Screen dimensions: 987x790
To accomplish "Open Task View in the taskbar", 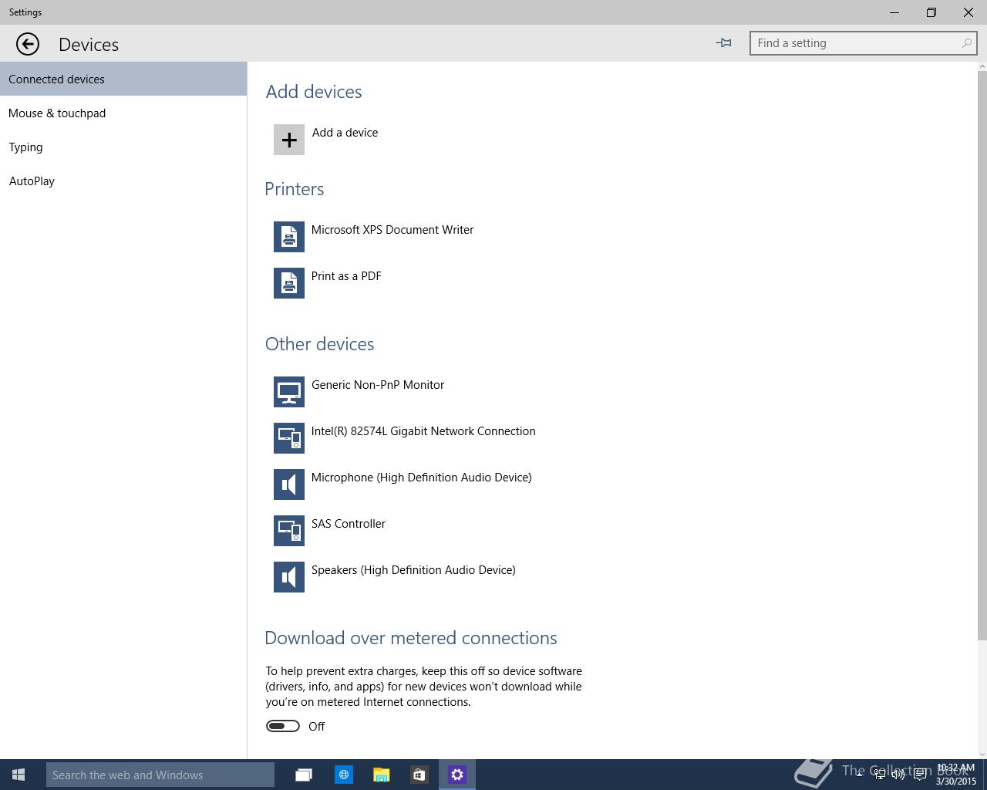I will pos(304,775).
